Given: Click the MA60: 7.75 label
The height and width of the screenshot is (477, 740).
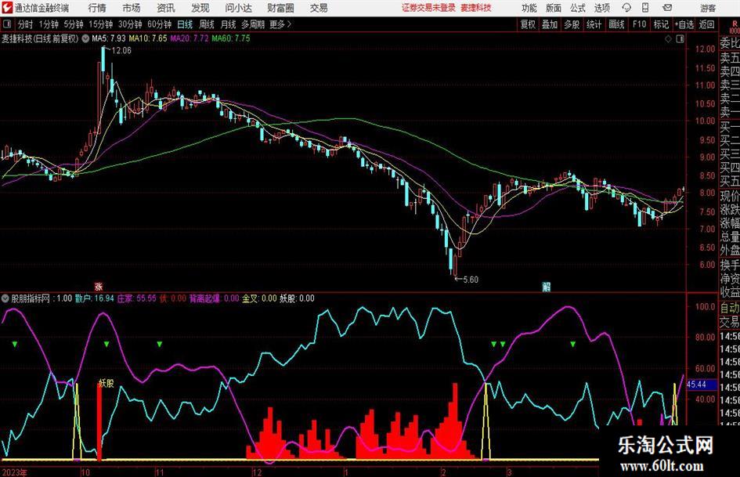Looking at the screenshot, I should pos(231,38).
